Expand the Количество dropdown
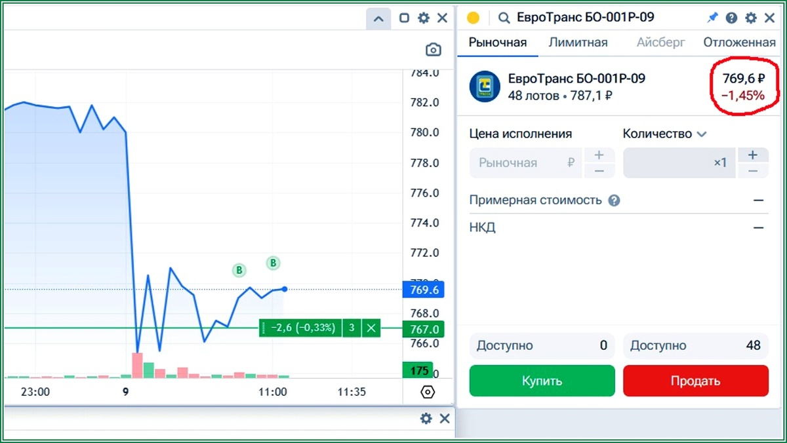Screen dimensions: 787x443 (702, 134)
